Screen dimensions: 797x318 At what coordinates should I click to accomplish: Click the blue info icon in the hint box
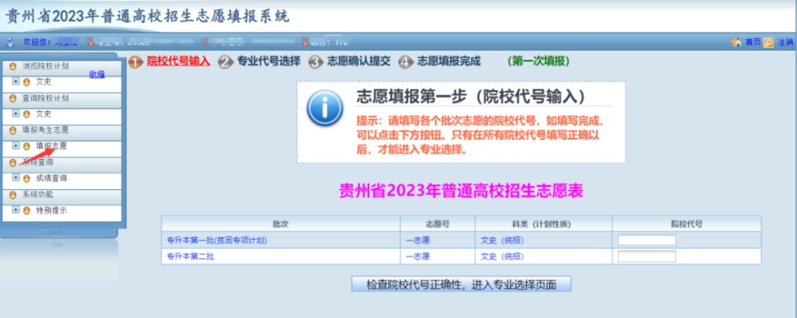coord(325,108)
